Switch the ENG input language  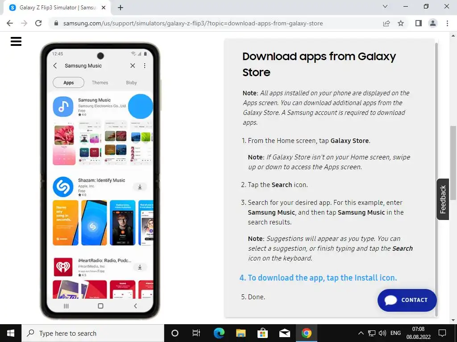click(x=395, y=333)
